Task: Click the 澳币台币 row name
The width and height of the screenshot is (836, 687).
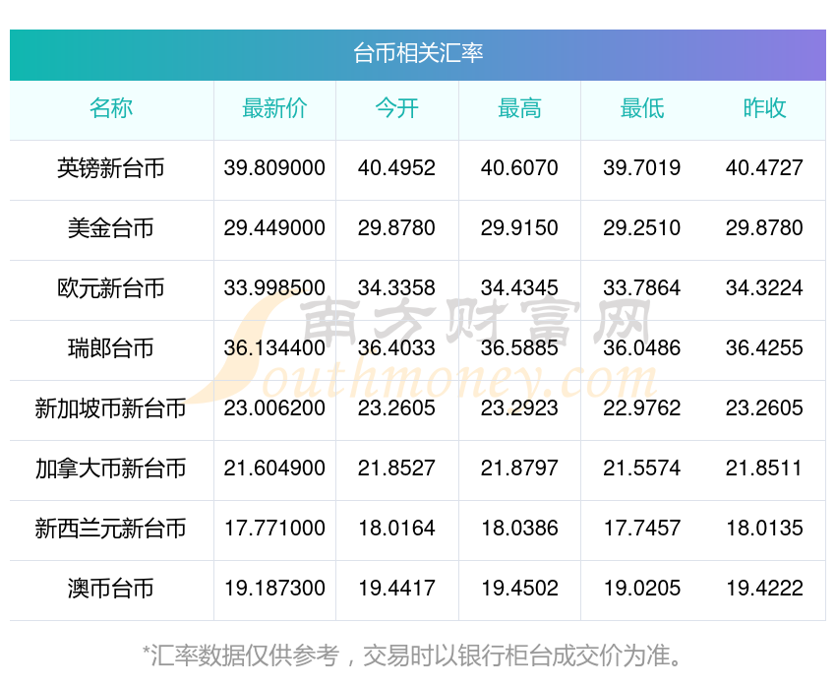Action: click(111, 589)
